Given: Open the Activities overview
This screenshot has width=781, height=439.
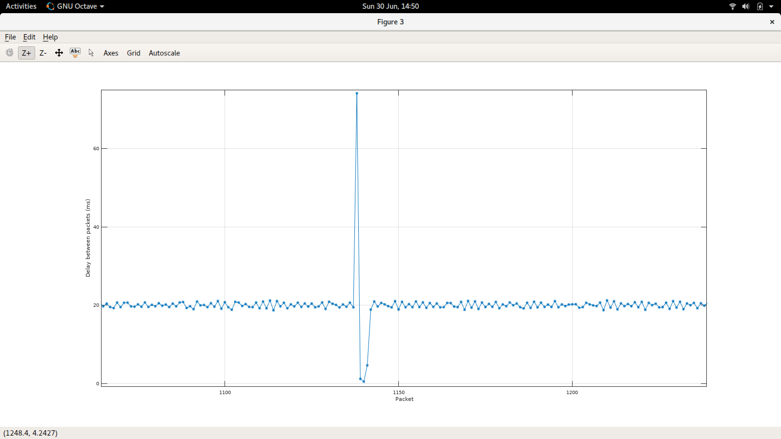Looking at the screenshot, I should tap(21, 6).
